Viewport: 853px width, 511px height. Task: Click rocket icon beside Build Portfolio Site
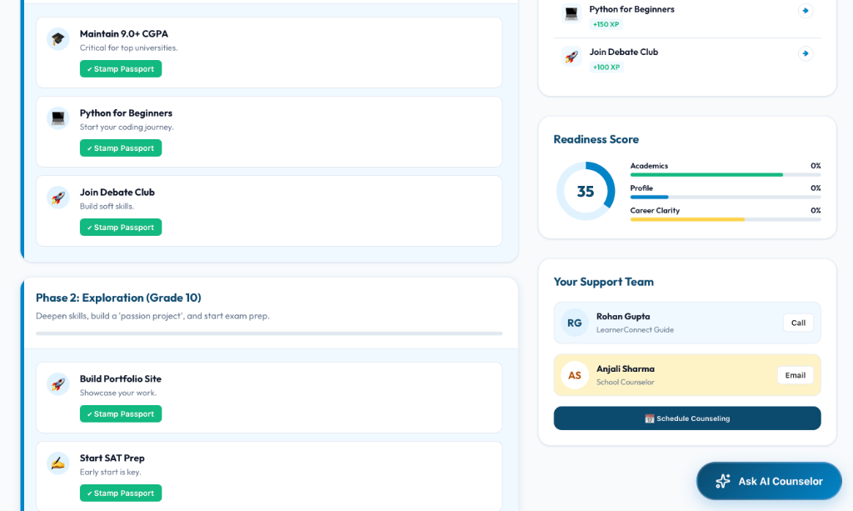pyautogui.click(x=57, y=384)
